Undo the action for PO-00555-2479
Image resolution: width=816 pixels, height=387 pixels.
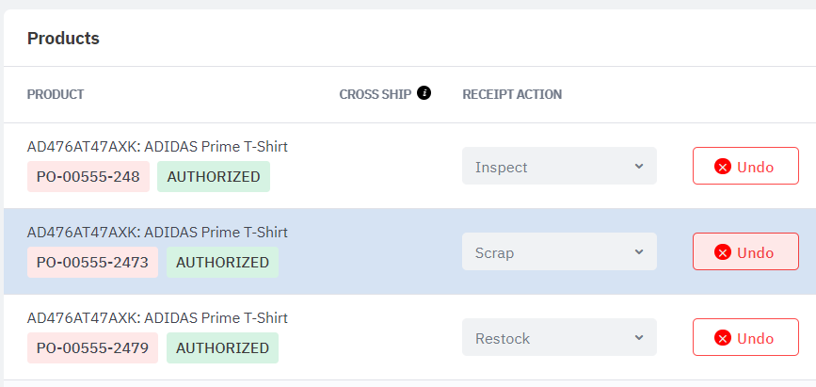(x=745, y=337)
